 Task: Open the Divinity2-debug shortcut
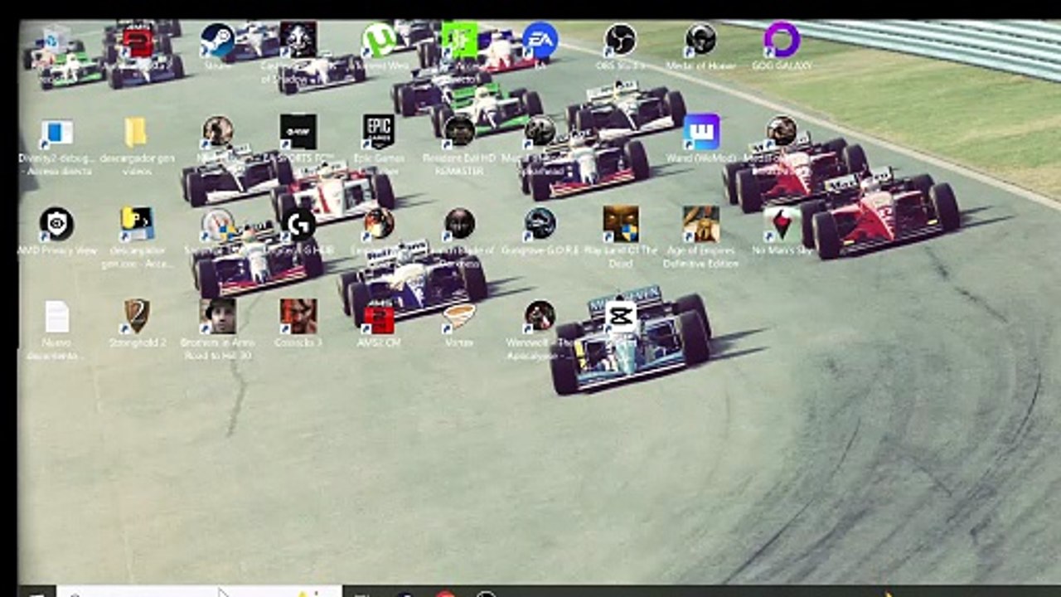[56, 132]
